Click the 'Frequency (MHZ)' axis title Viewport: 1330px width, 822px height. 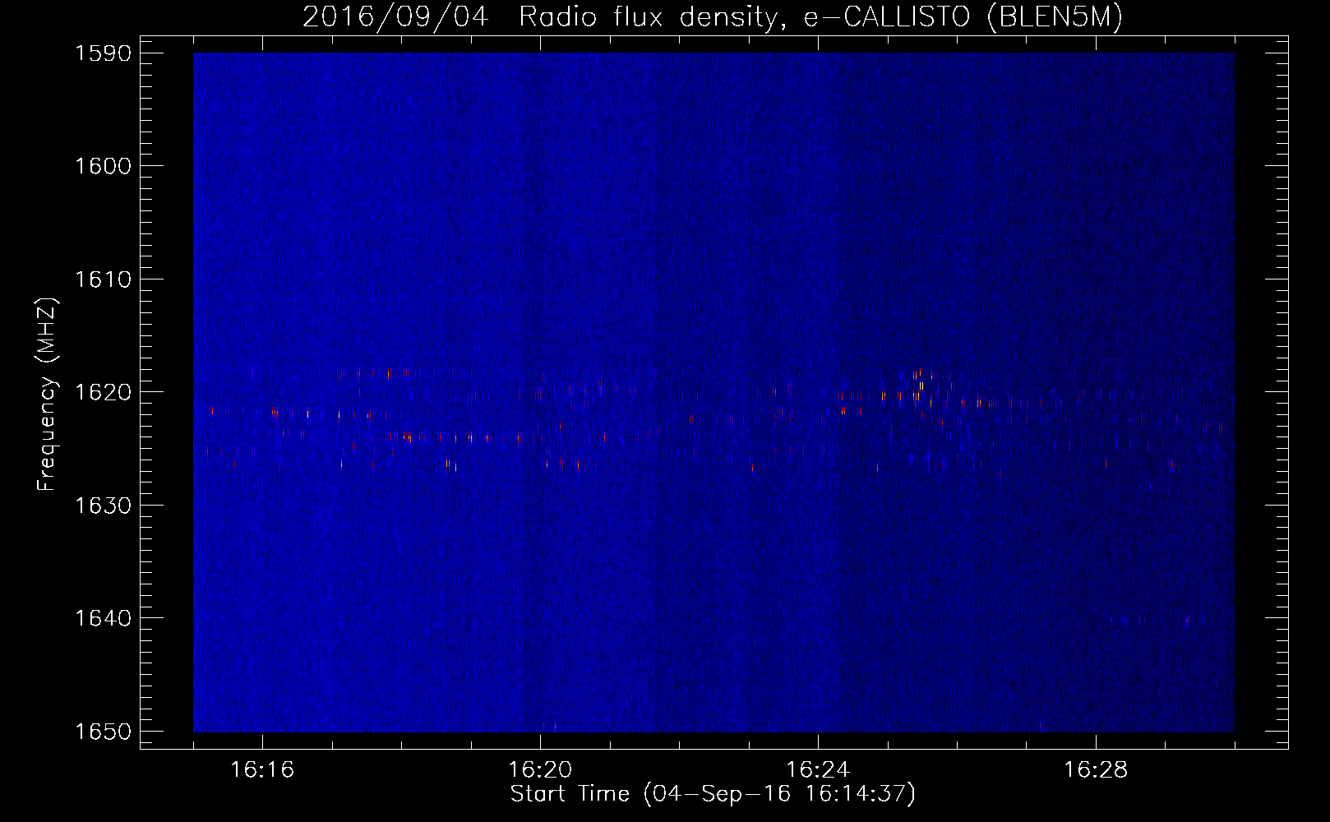47,394
